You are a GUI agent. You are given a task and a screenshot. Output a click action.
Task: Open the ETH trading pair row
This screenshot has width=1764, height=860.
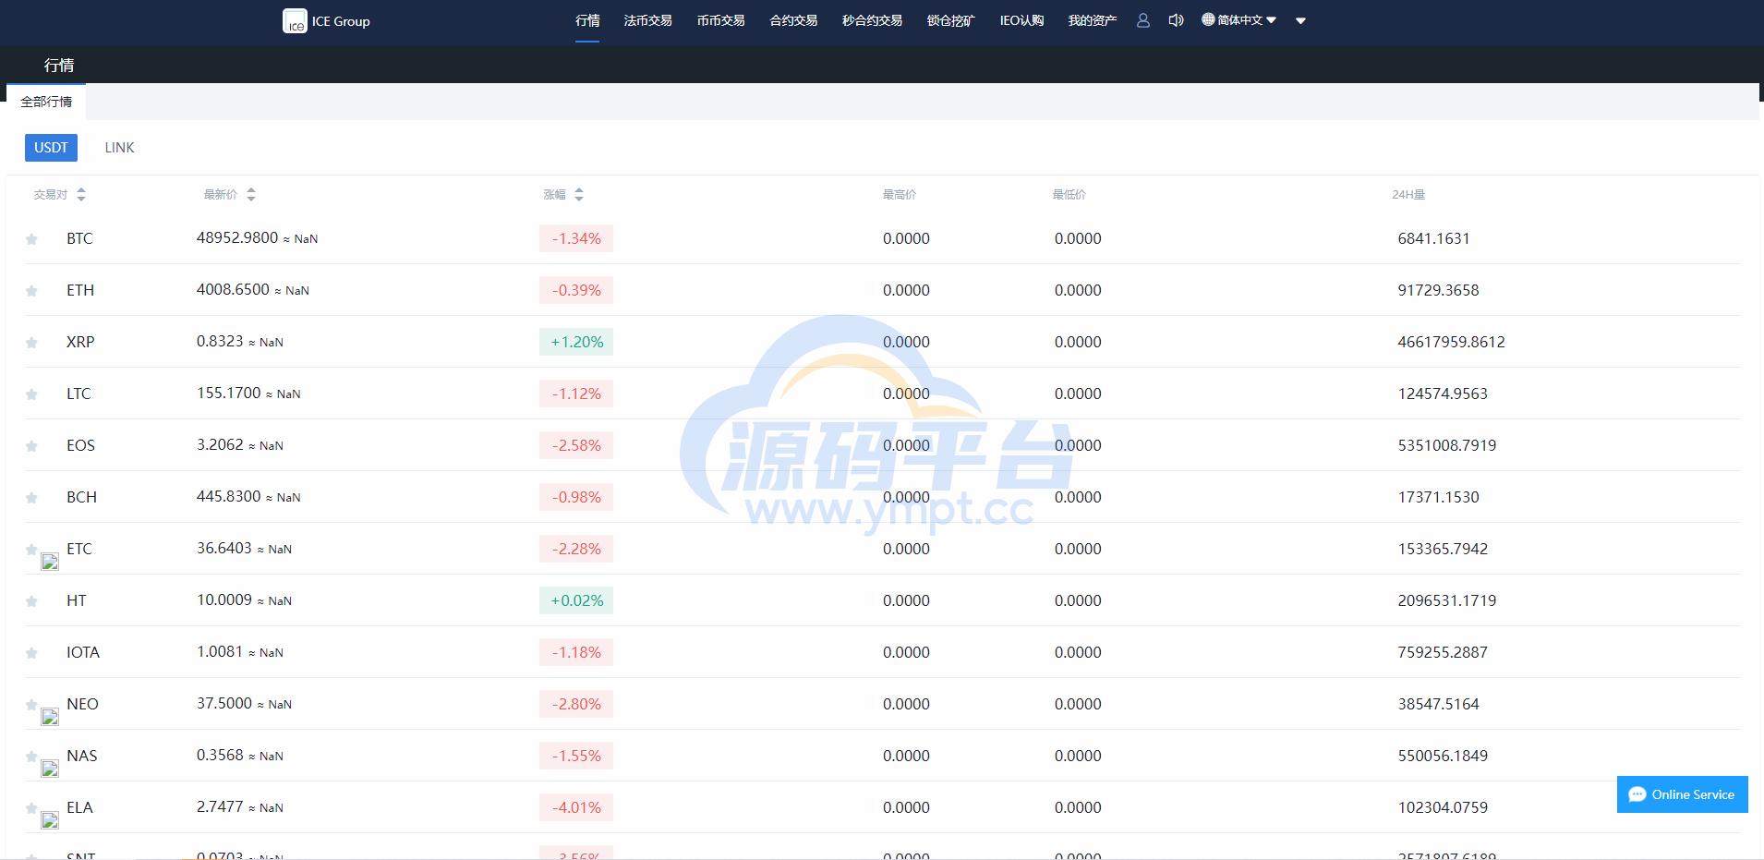(882, 290)
